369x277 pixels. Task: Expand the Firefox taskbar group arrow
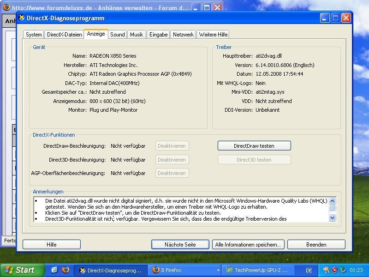[x=218, y=271]
